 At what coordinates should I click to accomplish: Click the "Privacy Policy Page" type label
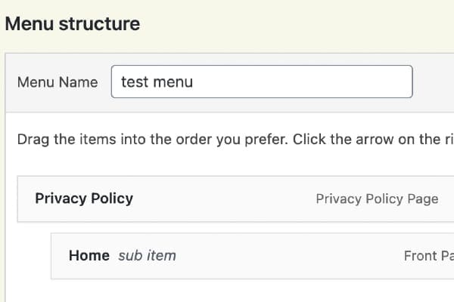tap(377, 199)
